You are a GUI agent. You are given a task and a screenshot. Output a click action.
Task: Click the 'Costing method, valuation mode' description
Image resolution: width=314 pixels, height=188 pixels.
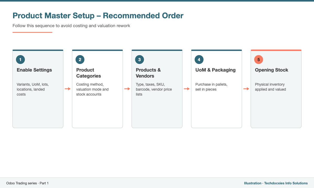tap(92, 89)
